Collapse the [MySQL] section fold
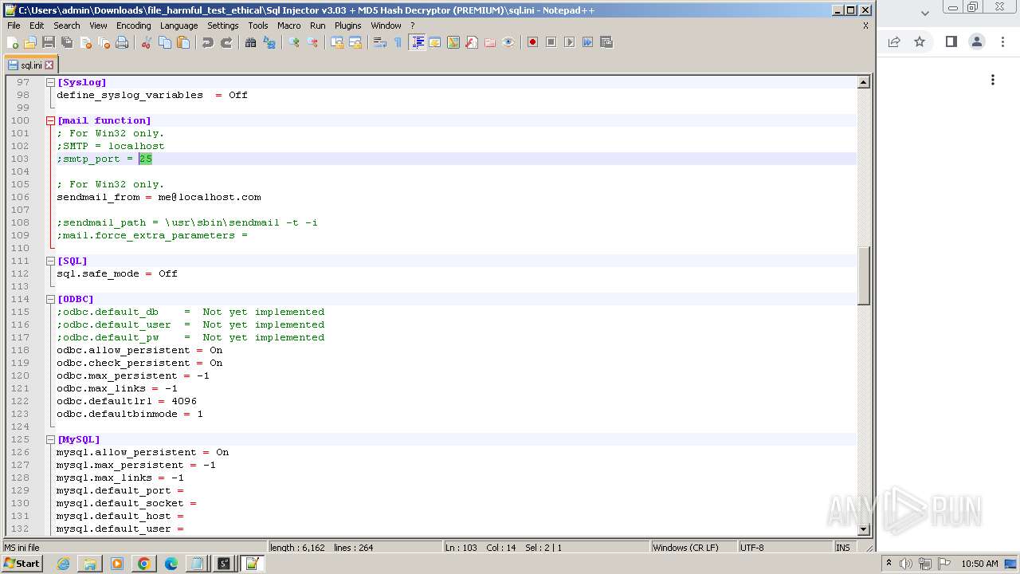The width and height of the screenshot is (1020, 574). (x=50, y=439)
